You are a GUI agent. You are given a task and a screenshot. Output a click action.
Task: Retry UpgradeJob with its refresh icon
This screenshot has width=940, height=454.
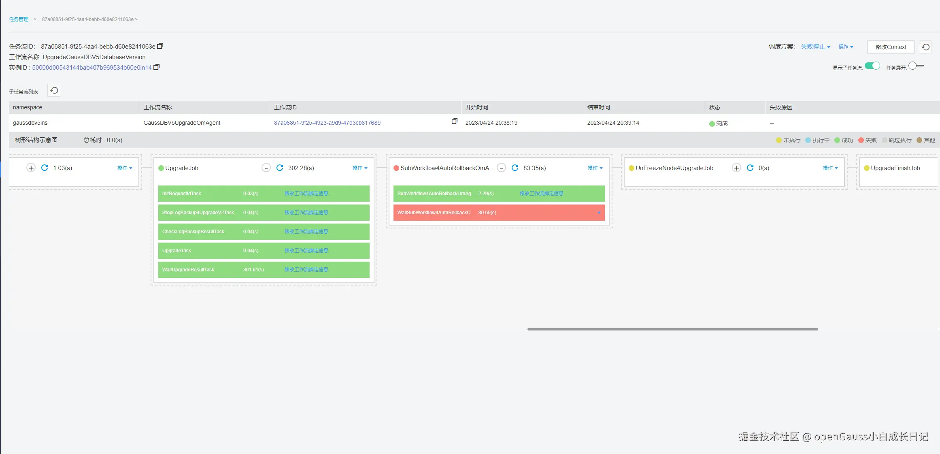(280, 168)
